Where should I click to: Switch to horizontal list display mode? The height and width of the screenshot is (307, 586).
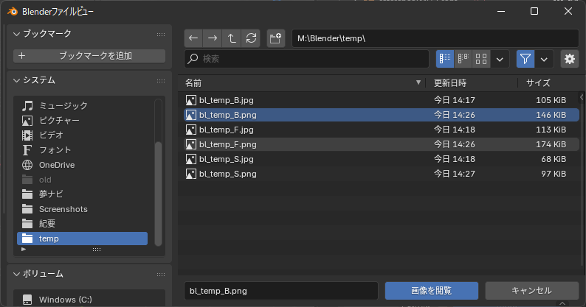463,59
